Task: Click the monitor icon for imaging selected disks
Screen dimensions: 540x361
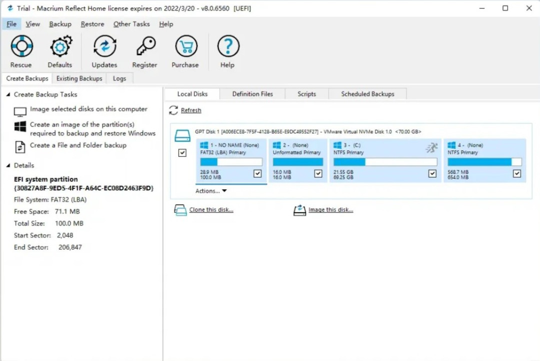Action: point(20,112)
